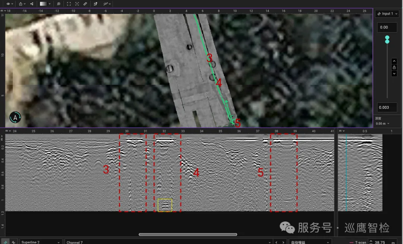Open the eye visibility options menu
Image resolution: width=403 pixels, height=244 pixels.
(9, 4)
